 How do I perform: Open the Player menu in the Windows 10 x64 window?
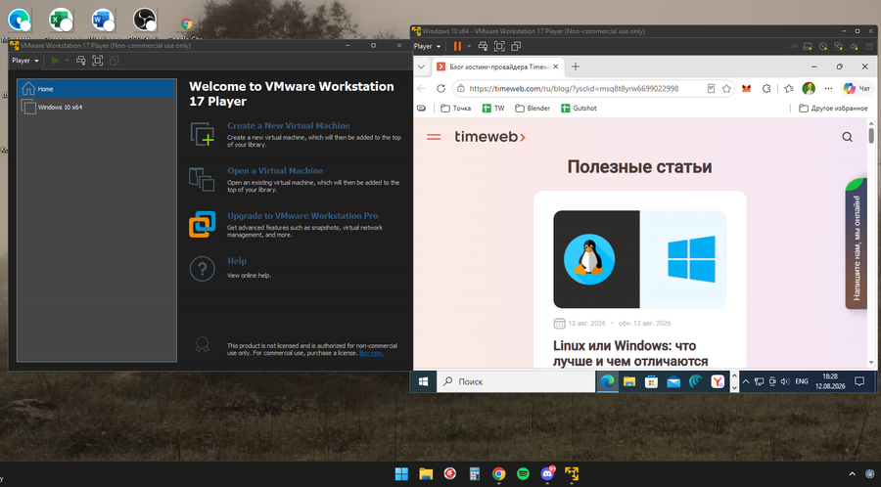(x=427, y=46)
